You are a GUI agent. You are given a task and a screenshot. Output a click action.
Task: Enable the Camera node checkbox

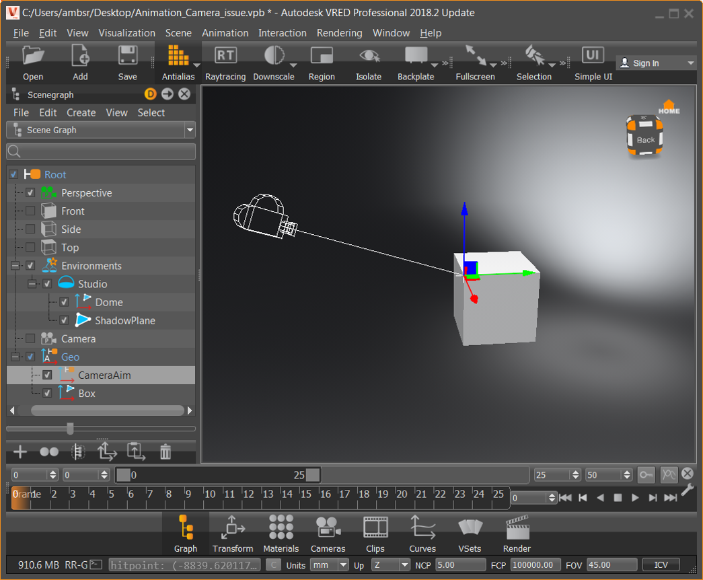pos(30,338)
